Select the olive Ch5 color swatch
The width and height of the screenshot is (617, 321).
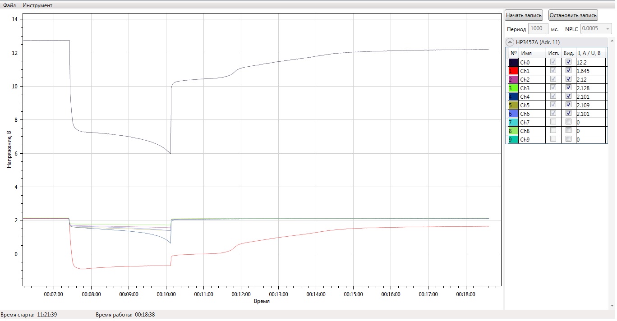tap(513, 105)
